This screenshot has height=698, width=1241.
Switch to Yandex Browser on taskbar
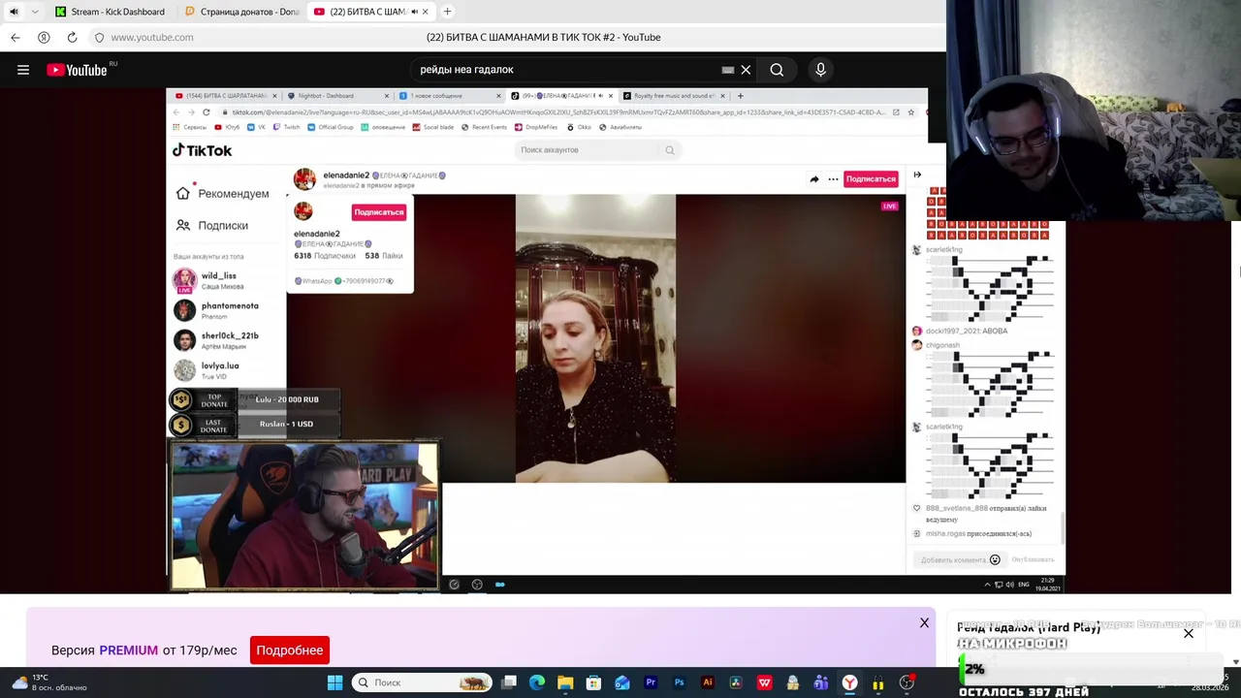pyautogui.click(x=849, y=682)
